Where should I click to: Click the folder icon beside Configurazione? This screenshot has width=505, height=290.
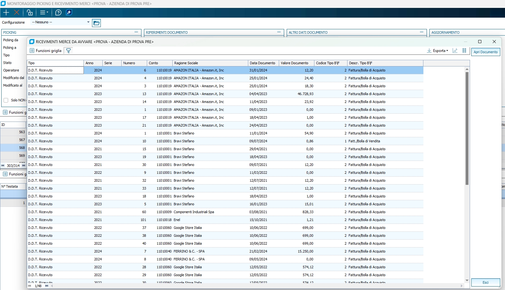point(96,23)
